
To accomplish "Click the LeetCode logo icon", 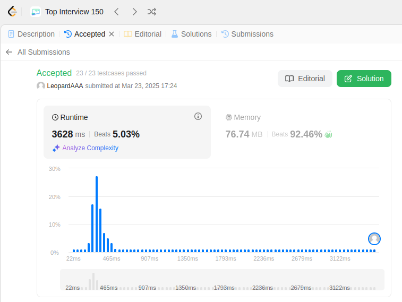I will click(12, 12).
